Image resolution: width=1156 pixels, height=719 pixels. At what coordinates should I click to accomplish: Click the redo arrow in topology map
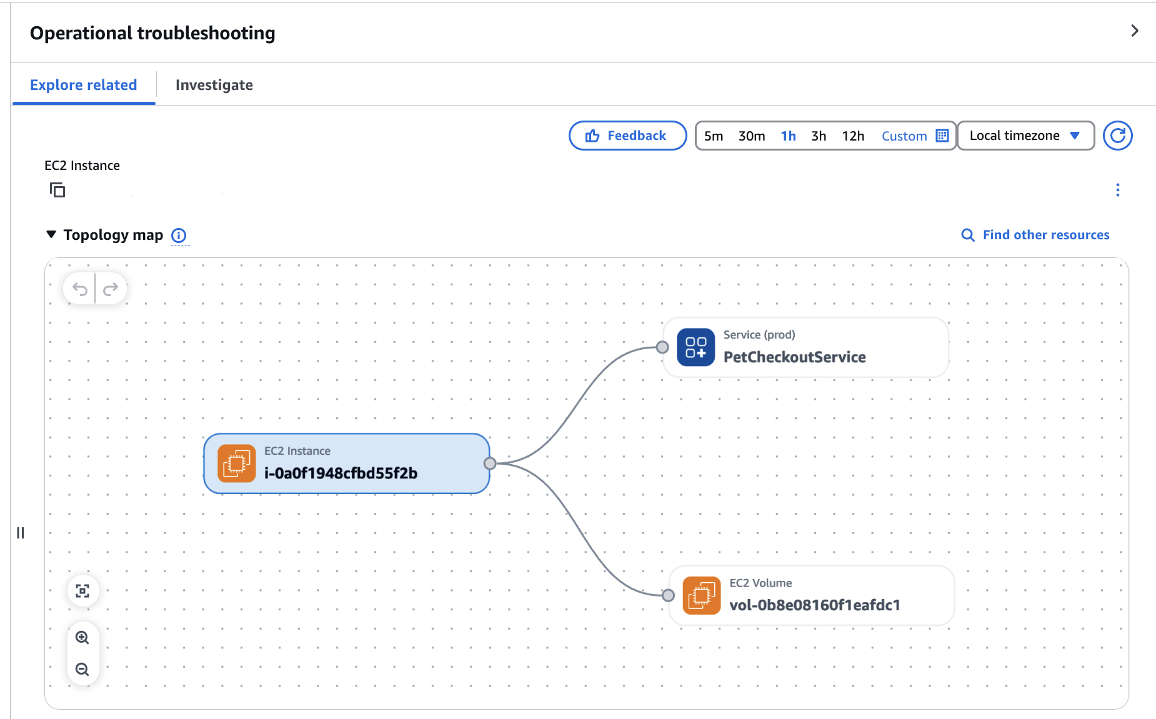pyautogui.click(x=111, y=289)
